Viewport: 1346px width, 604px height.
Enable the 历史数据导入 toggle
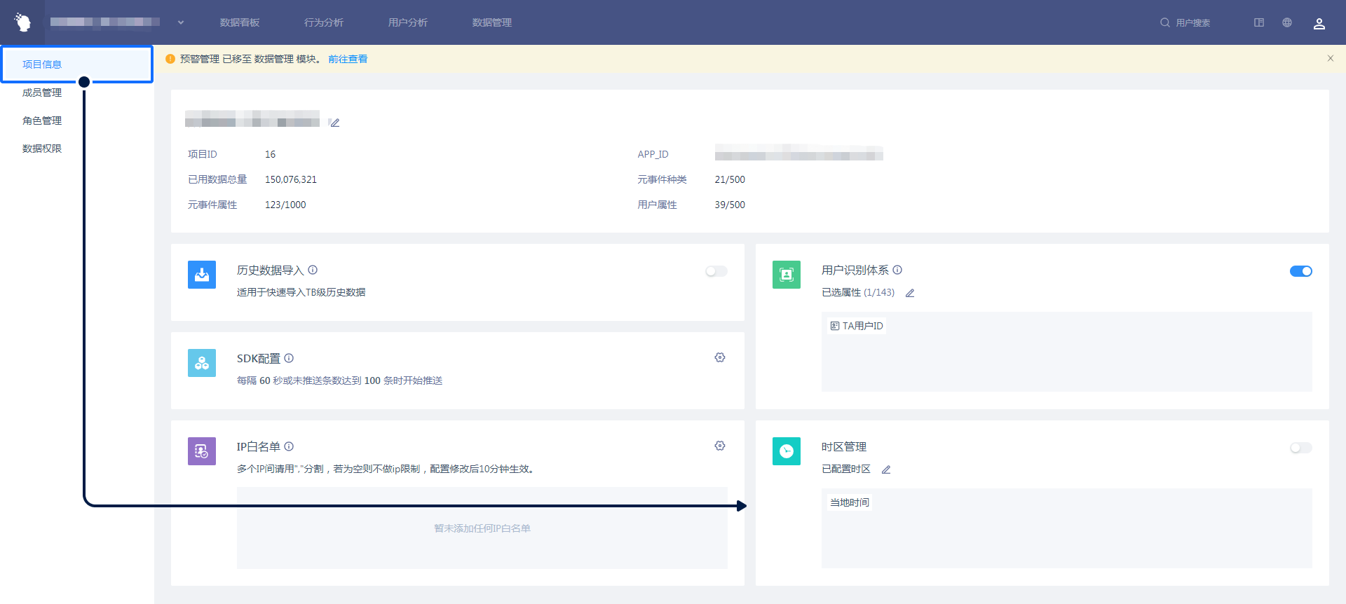pyautogui.click(x=716, y=271)
